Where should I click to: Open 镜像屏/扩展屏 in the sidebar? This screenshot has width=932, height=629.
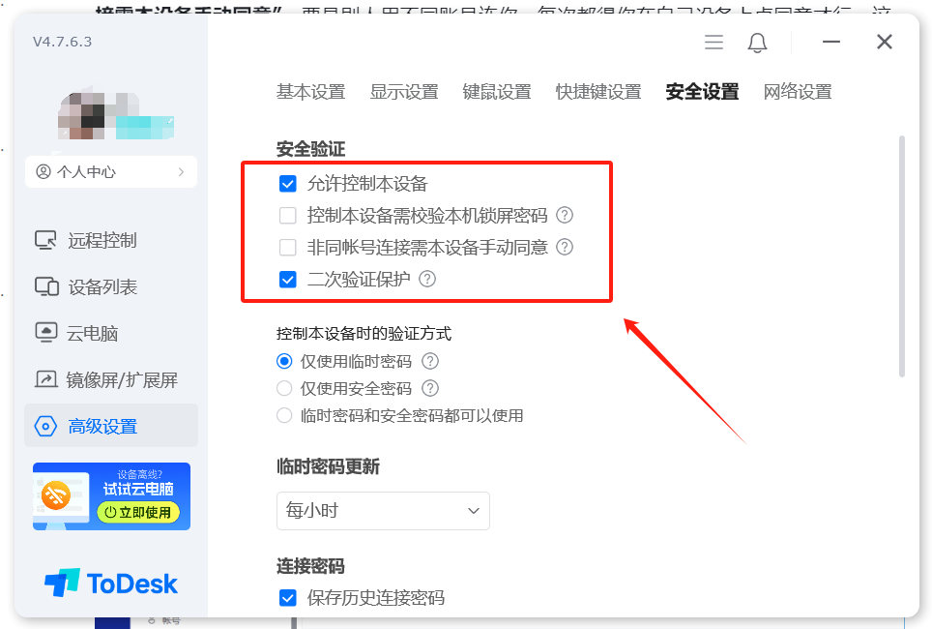click(x=105, y=379)
